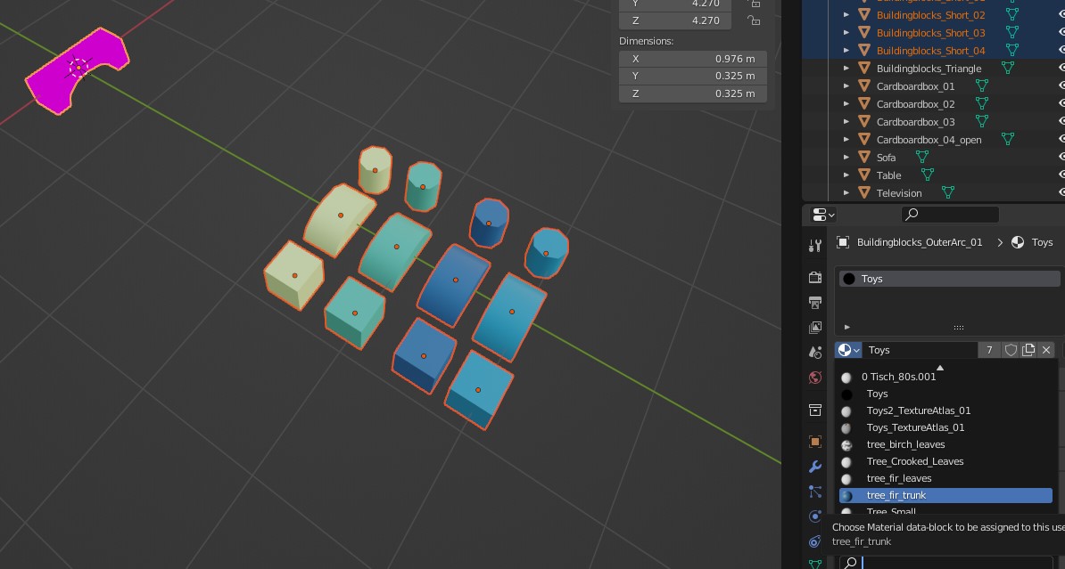Screen dimensions: 1065x569
Task: Click the Dimensions X value field
Action: click(x=693, y=59)
